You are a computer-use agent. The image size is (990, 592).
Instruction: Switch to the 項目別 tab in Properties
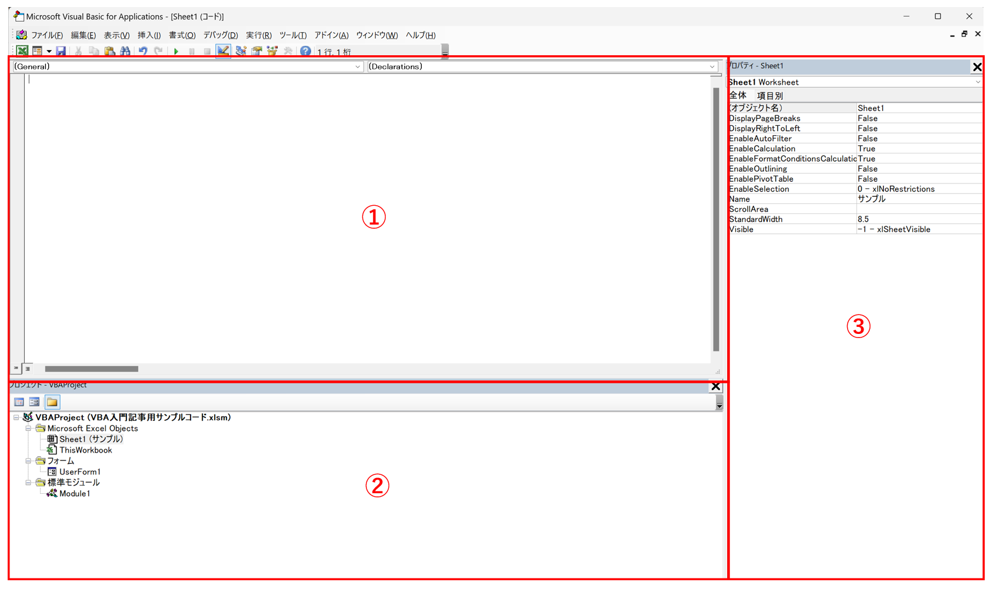click(x=769, y=95)
